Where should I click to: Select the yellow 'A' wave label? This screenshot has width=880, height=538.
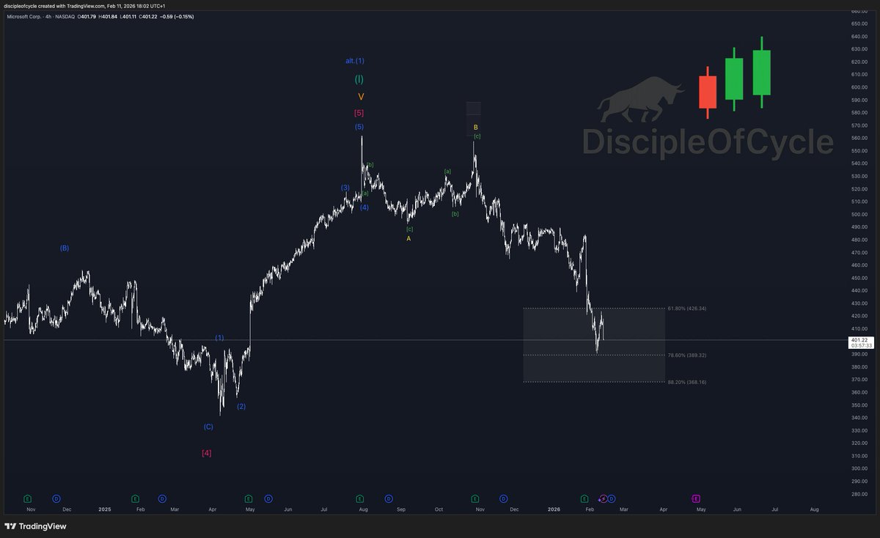[x=409, y=238]
